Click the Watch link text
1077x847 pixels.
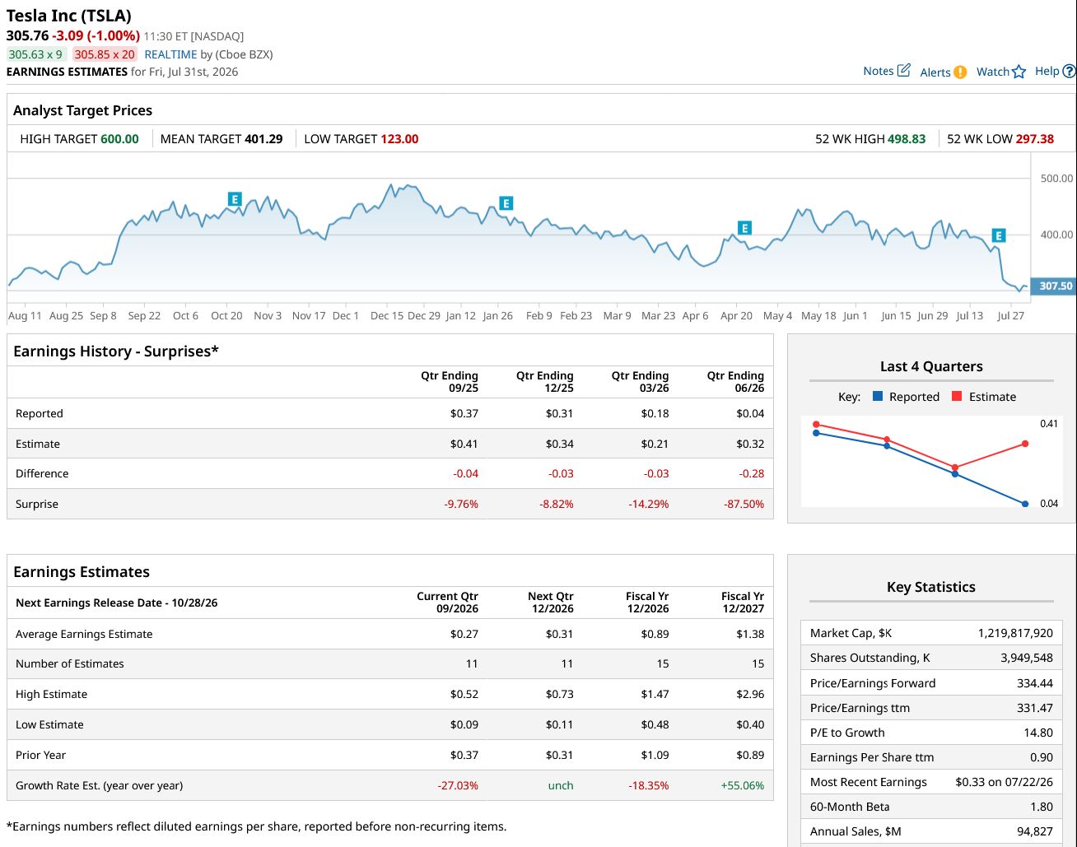pyautogui.click(x=993, y=72)
